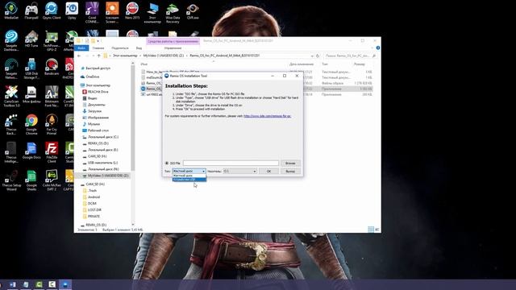516x290 pixels.
Task: Open the address bar history dropdown arrow
Action: pos(312,56)
